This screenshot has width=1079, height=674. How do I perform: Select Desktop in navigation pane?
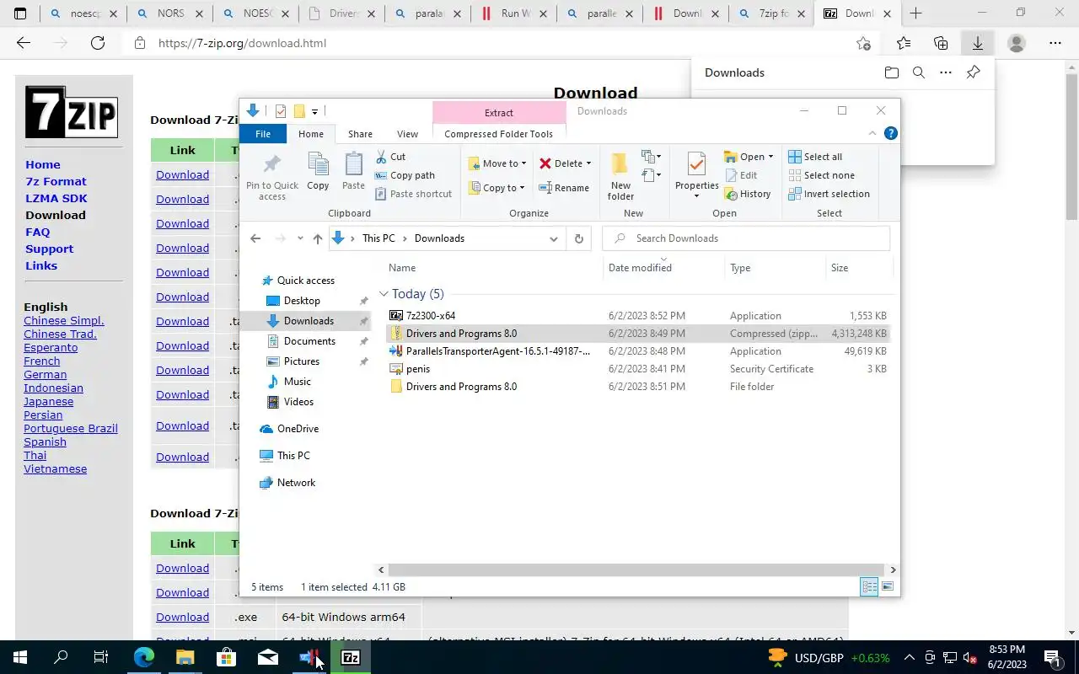[301, 301]
